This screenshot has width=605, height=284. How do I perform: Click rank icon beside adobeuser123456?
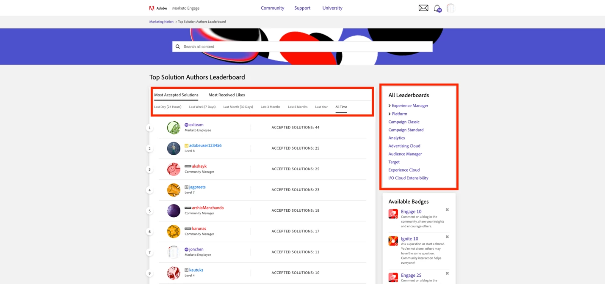pos(186,146)
